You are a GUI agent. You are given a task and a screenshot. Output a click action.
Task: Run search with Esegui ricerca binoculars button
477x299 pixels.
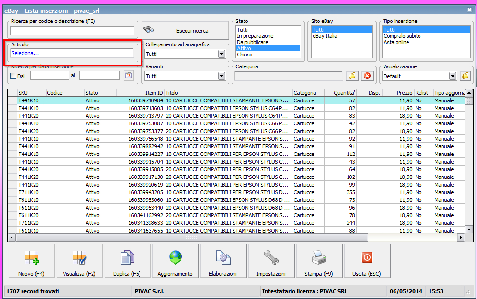[x=185, y=30]
